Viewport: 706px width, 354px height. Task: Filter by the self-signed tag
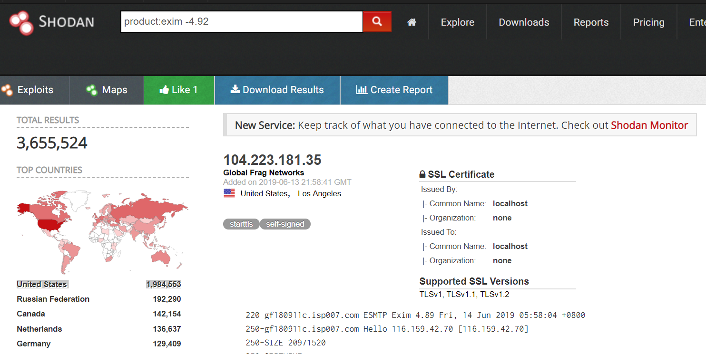[285, 224]
